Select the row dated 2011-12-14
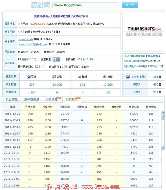 (81, 153)
